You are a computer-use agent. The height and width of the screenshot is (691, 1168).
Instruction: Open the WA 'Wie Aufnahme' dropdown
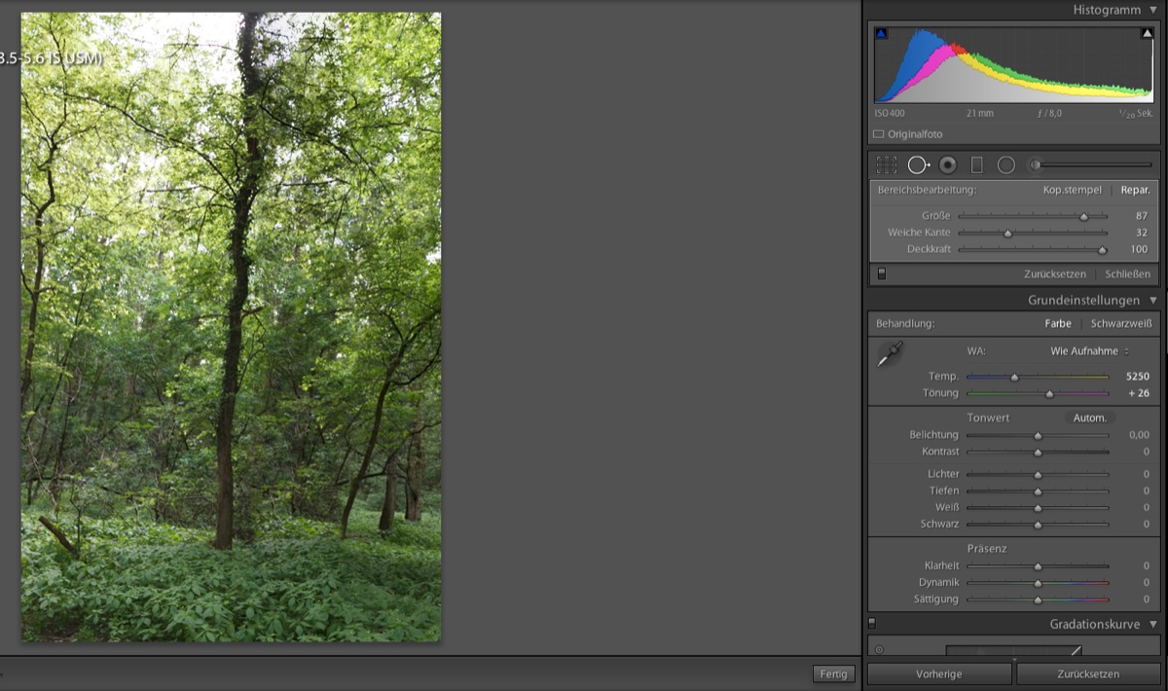tap(1089, 351)
